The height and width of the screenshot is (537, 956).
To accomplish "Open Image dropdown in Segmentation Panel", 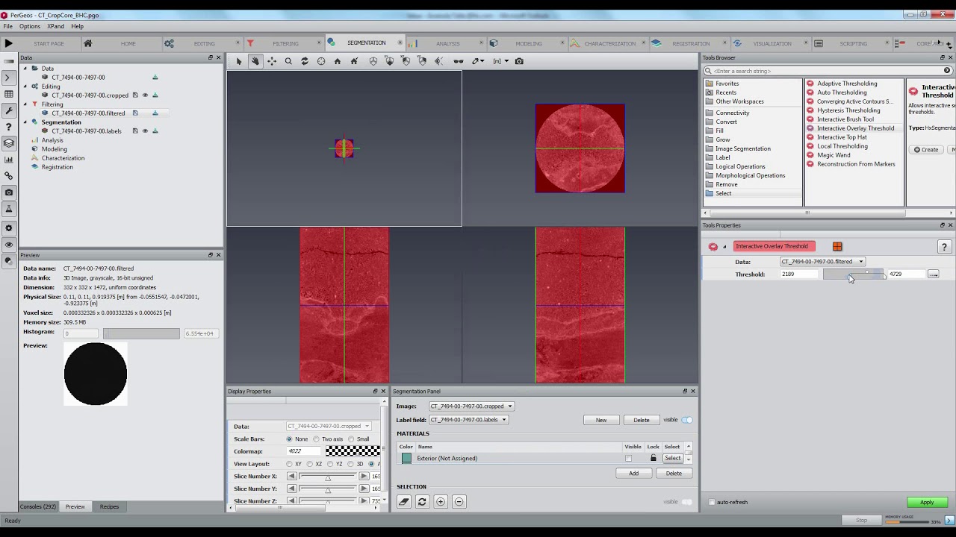I will click(471, 406).
